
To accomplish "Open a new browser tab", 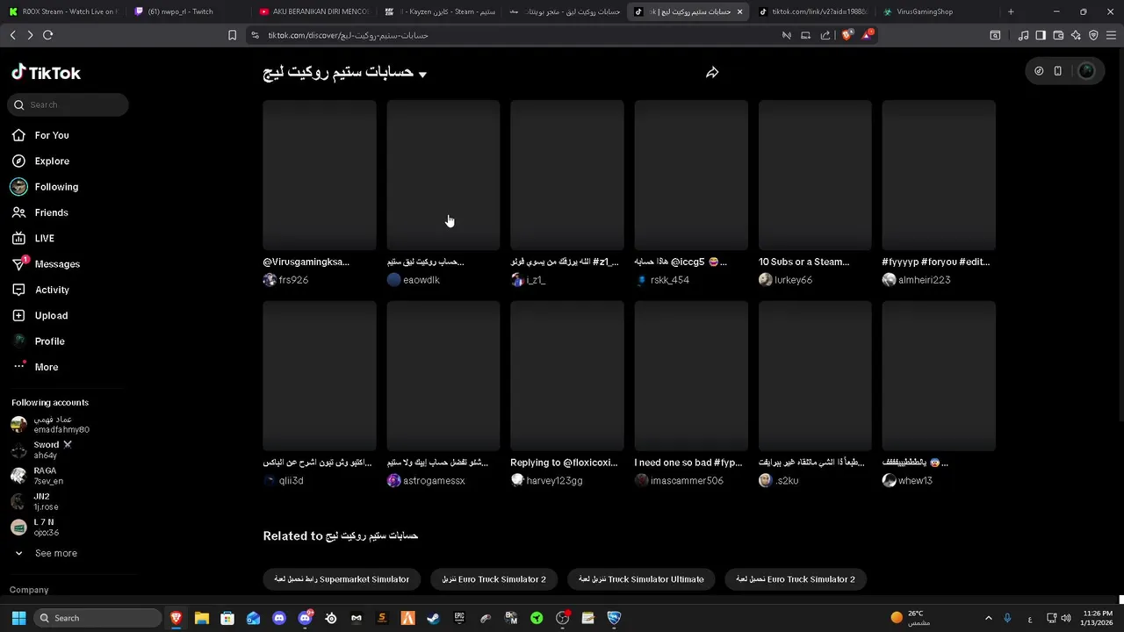I will 1011,11.
